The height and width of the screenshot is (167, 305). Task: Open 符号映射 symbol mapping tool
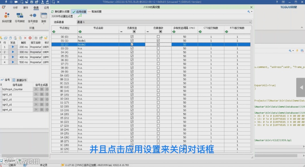point(20,18)
